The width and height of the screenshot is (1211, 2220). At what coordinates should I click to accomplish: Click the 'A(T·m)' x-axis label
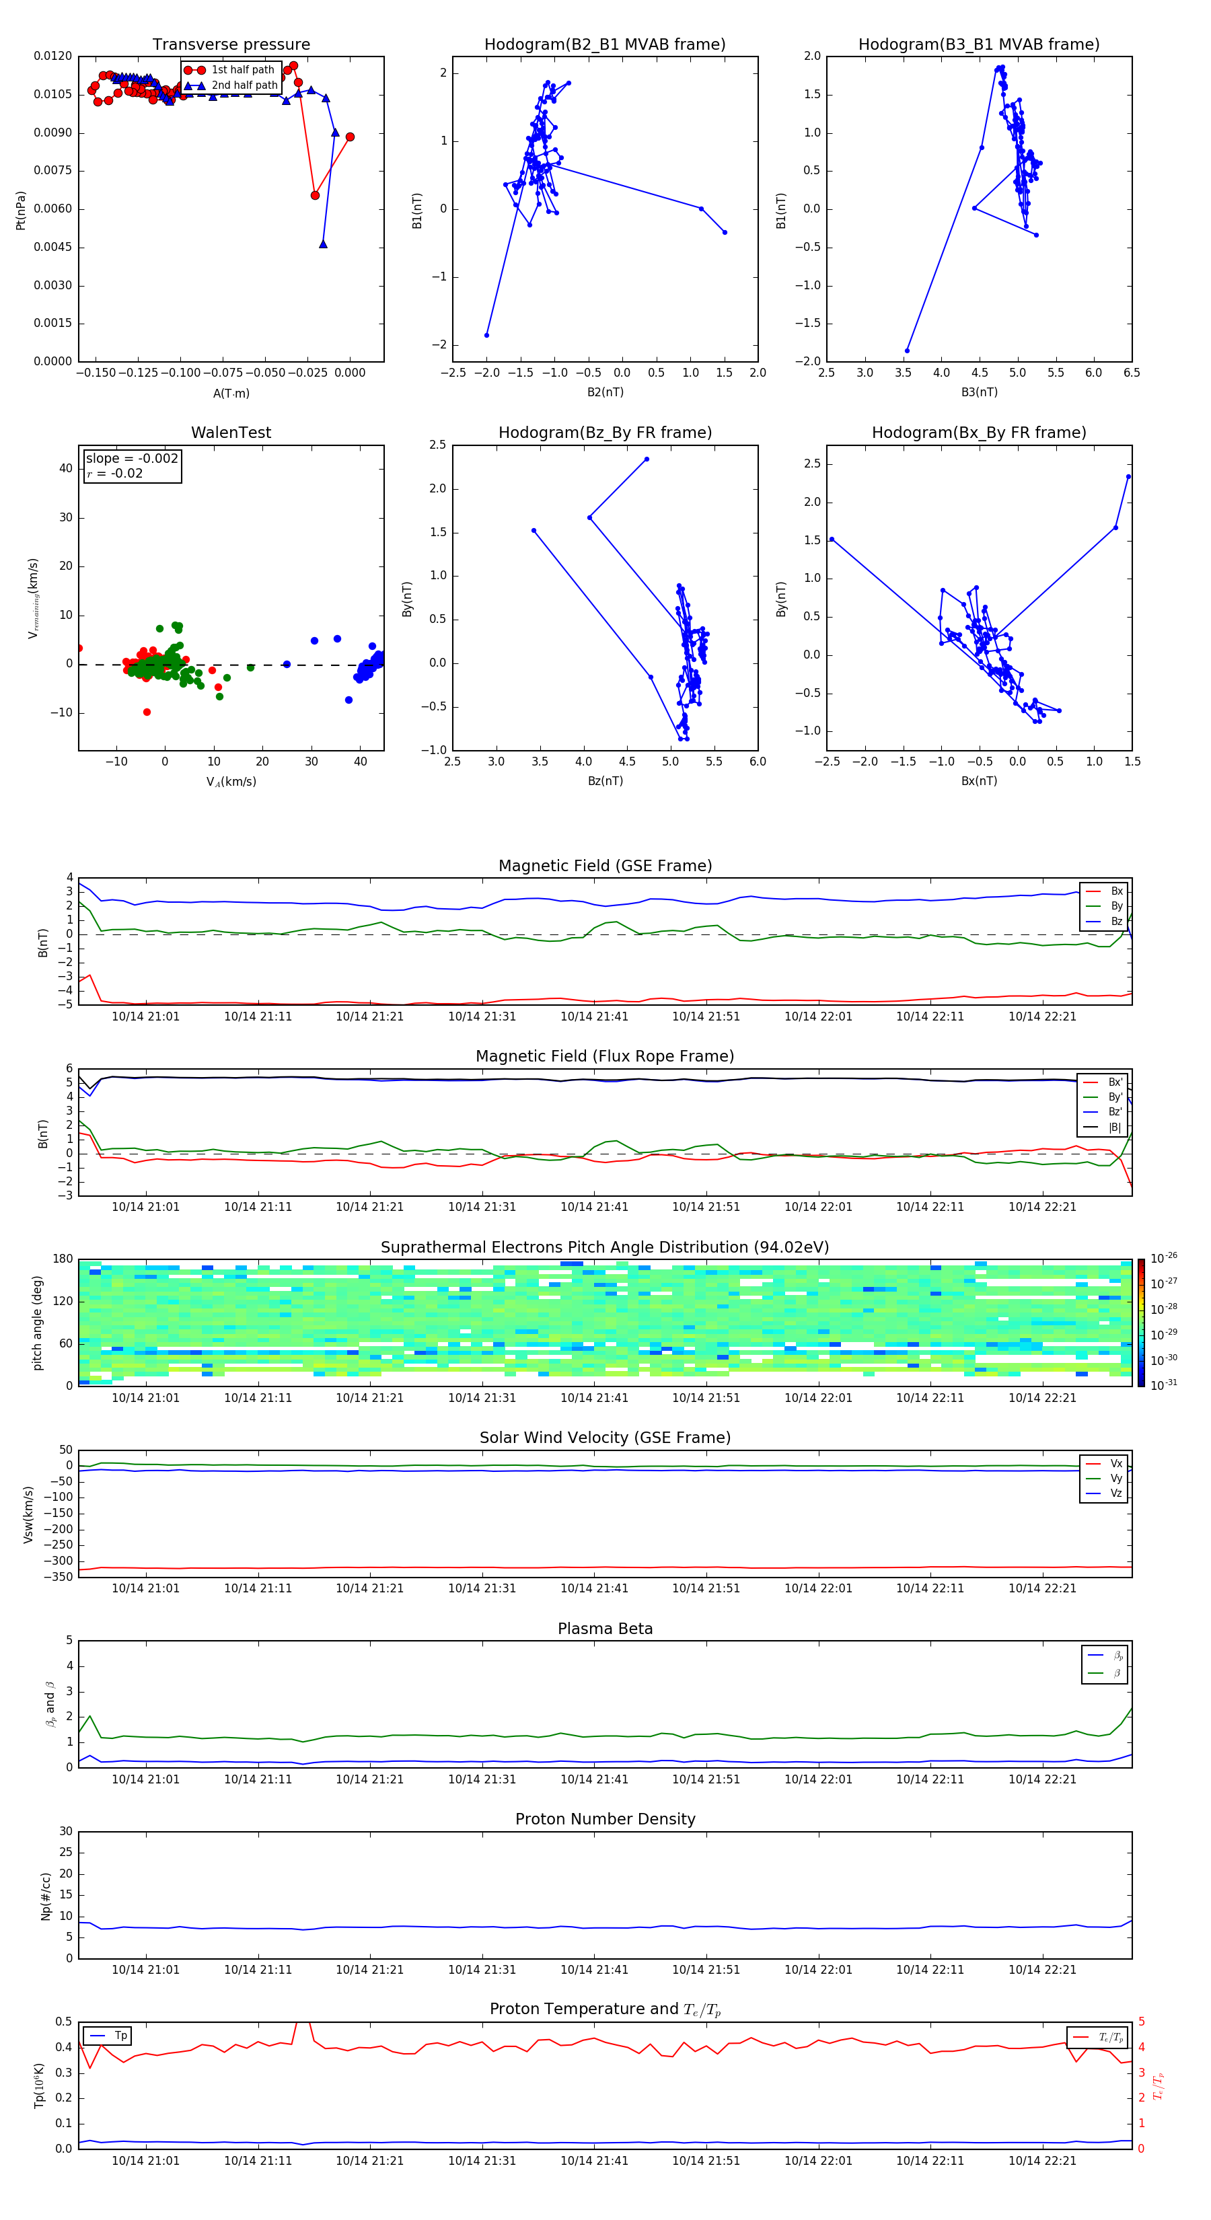click(231, 393)
